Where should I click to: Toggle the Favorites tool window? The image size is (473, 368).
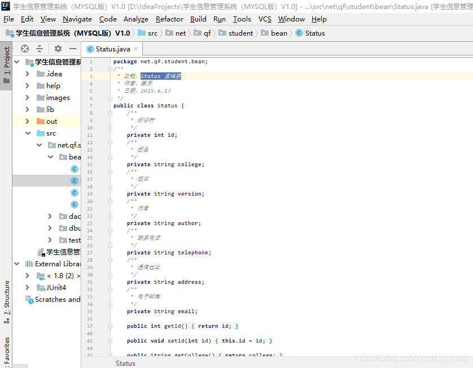[x=6, y=352]
